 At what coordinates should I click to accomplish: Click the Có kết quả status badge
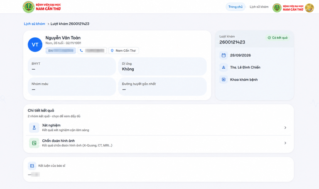[277, 38]
